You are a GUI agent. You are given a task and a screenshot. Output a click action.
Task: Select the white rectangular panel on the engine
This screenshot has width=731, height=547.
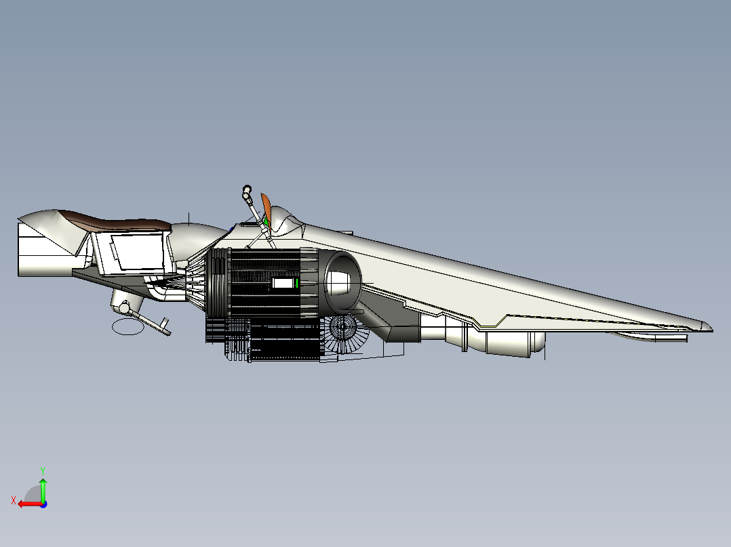(284, 283)
